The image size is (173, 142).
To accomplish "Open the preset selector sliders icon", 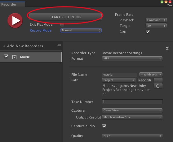I will pyautogui.click(x=168, y=48).
